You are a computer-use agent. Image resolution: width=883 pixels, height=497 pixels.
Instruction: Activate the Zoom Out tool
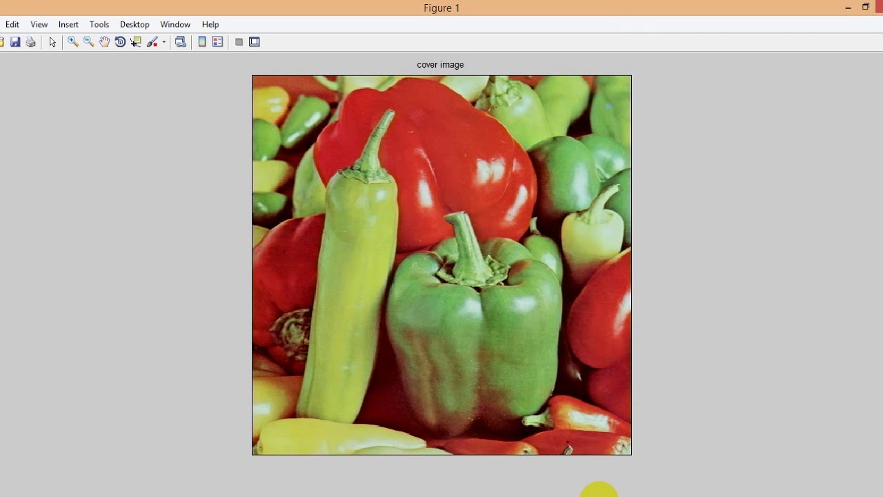click(x=88, y=42)
